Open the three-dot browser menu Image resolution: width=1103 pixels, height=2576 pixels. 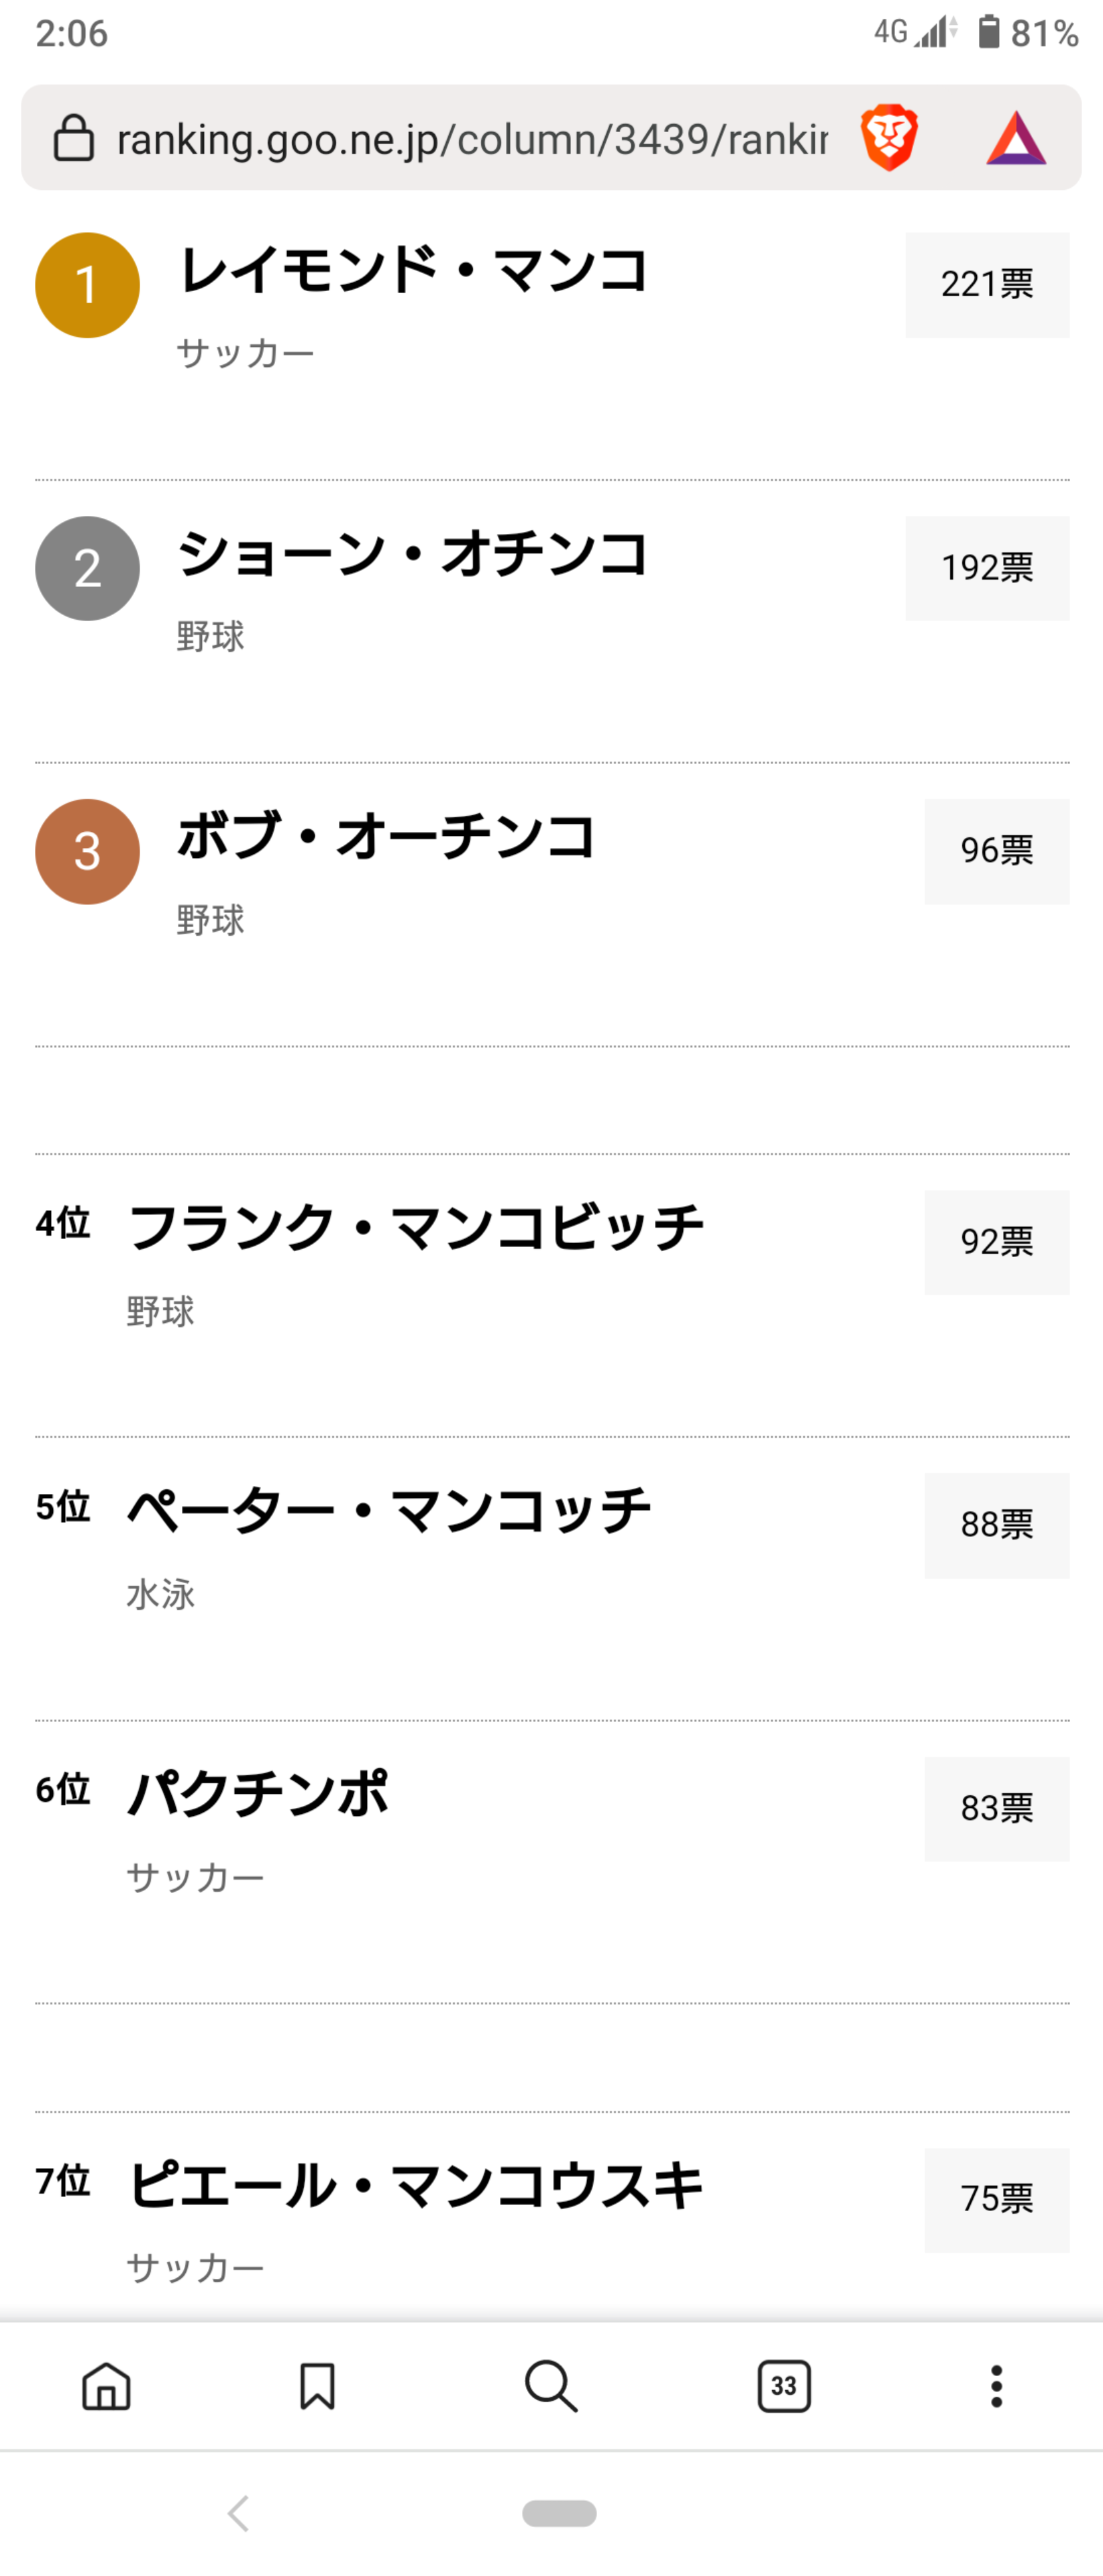pyautogui.click(x=996, y=2387)
